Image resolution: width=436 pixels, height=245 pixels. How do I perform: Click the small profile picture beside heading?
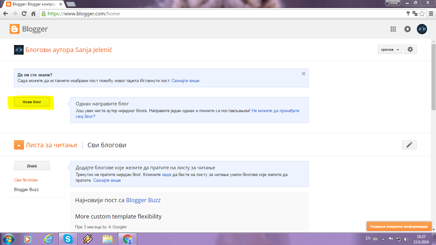[x=19, y=50]
